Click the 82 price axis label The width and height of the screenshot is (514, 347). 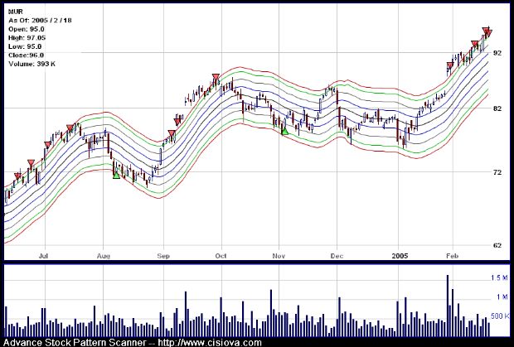(497, 108)
